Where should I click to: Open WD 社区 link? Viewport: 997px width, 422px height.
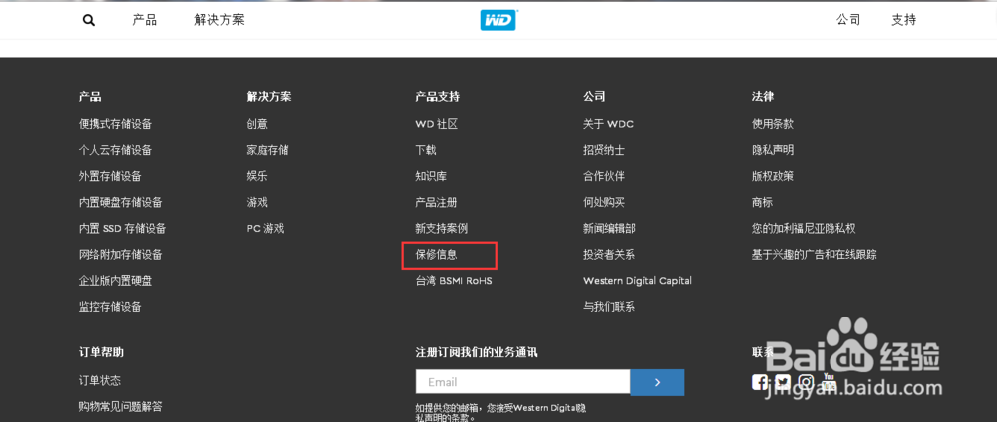[x=437, y=124]
